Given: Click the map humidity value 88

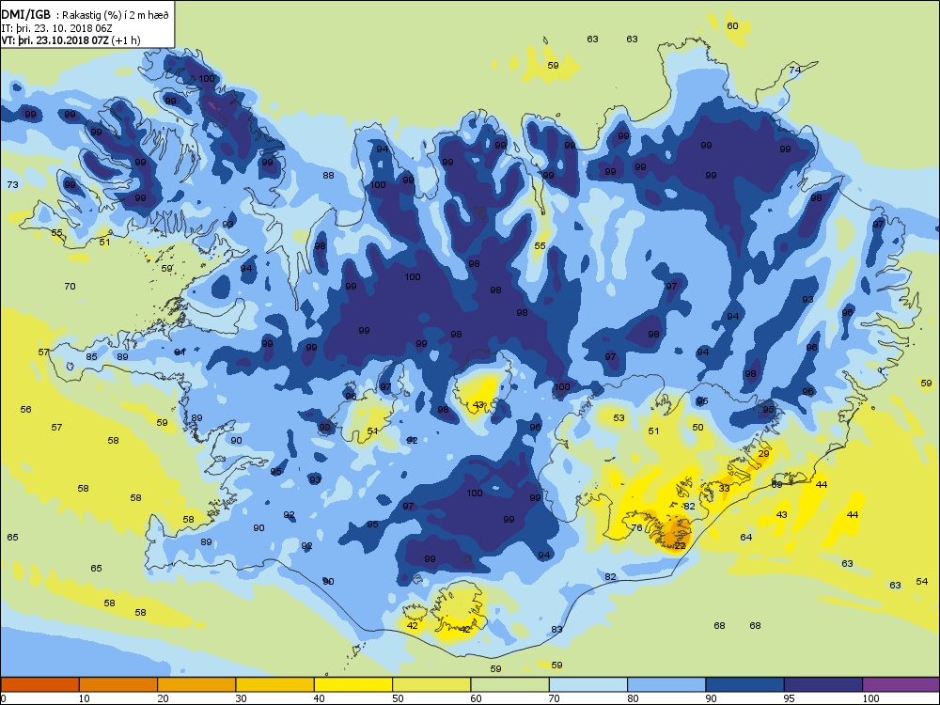Looking at the screenshot, I should [328, 176].
